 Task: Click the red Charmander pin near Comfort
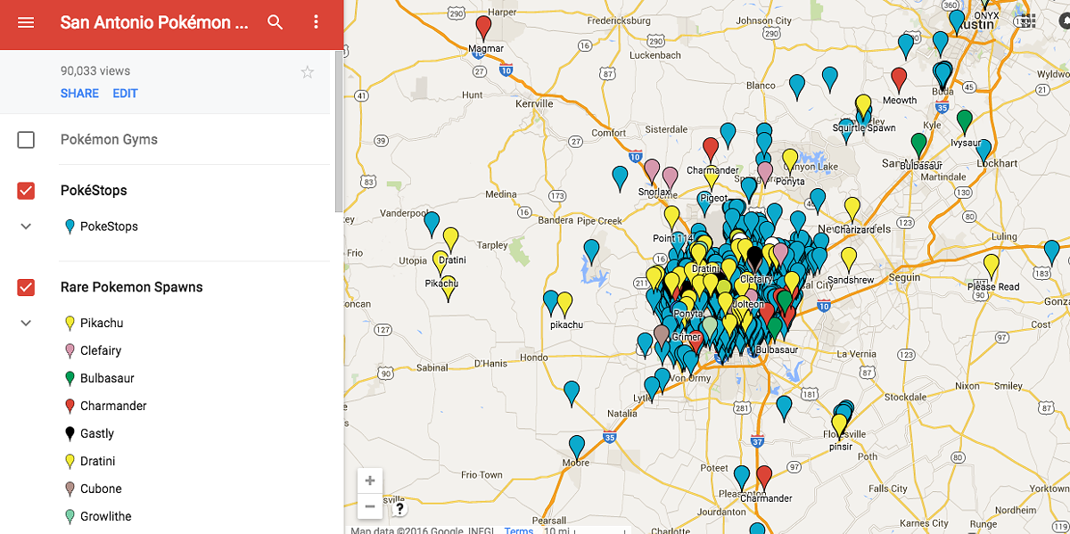[x=711, y=150]
